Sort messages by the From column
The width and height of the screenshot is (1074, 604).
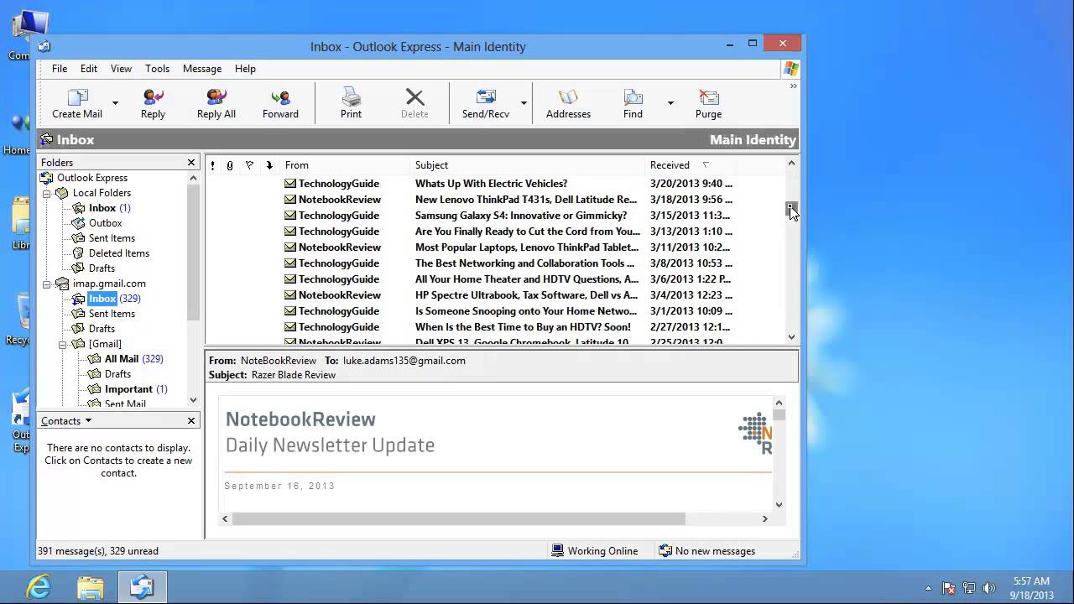click(x=345, y=165)
